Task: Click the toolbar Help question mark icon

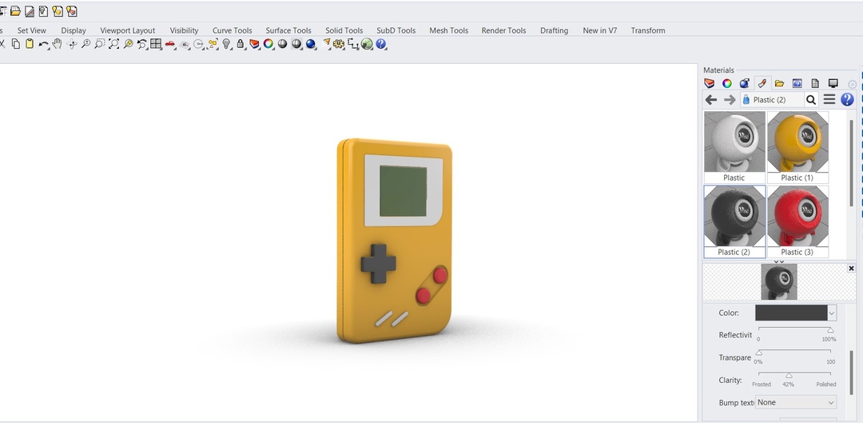Action: tap(380, 44)
